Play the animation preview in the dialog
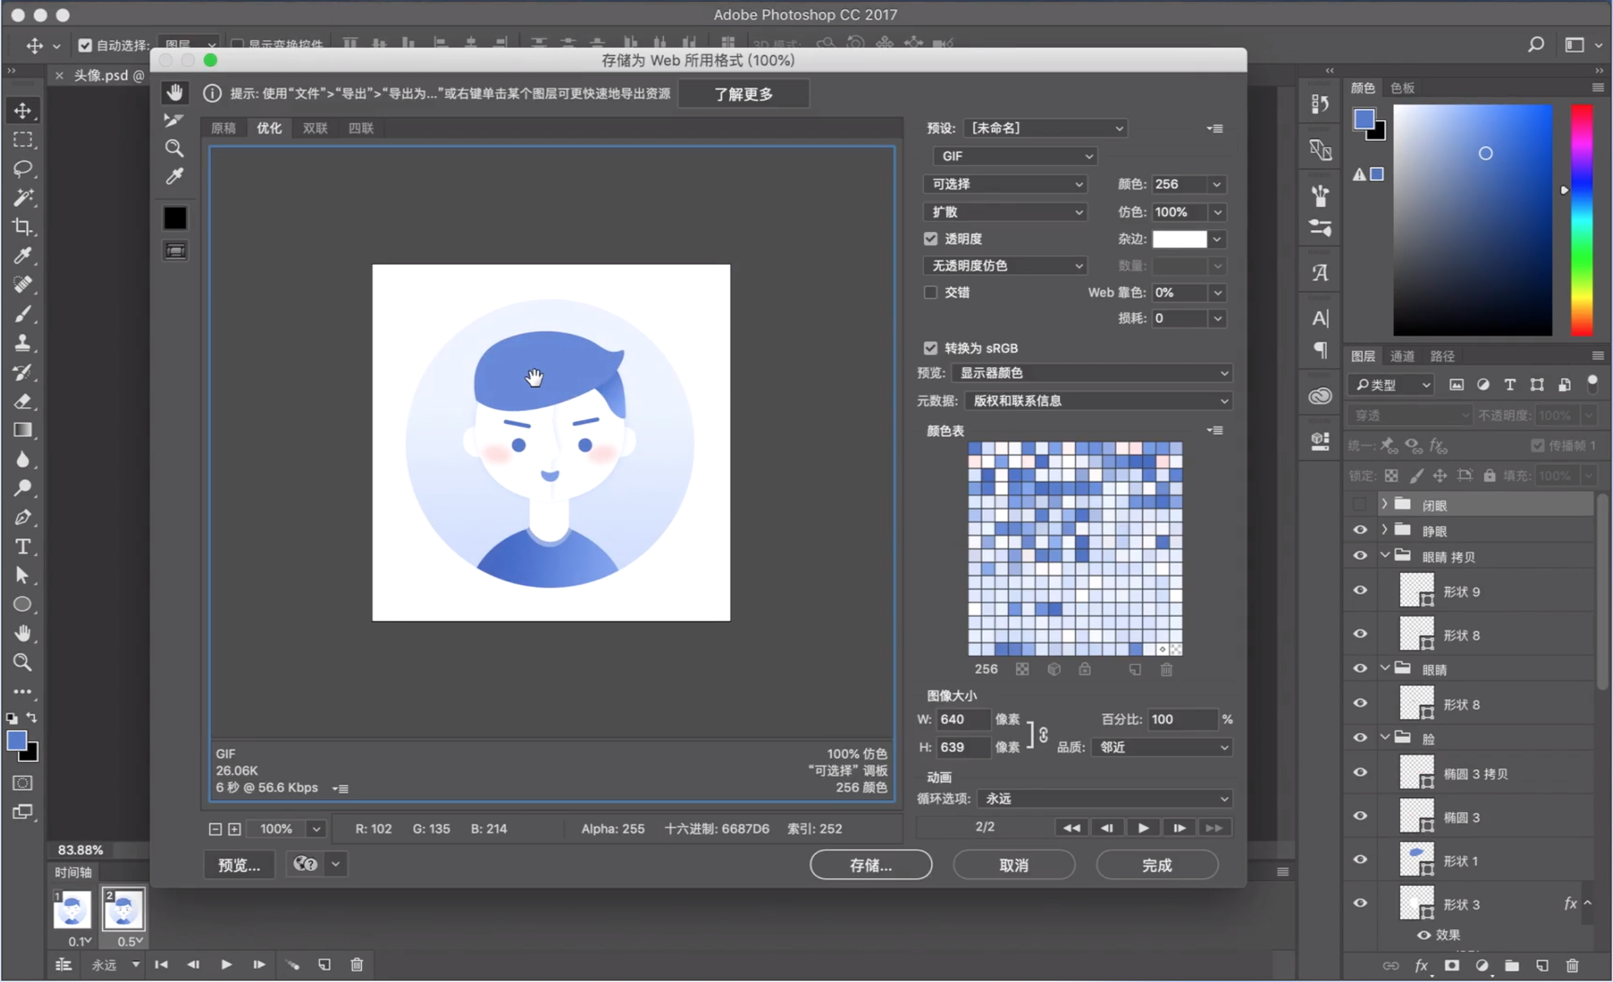The image size is (1613, 982). click(1143, 828)
